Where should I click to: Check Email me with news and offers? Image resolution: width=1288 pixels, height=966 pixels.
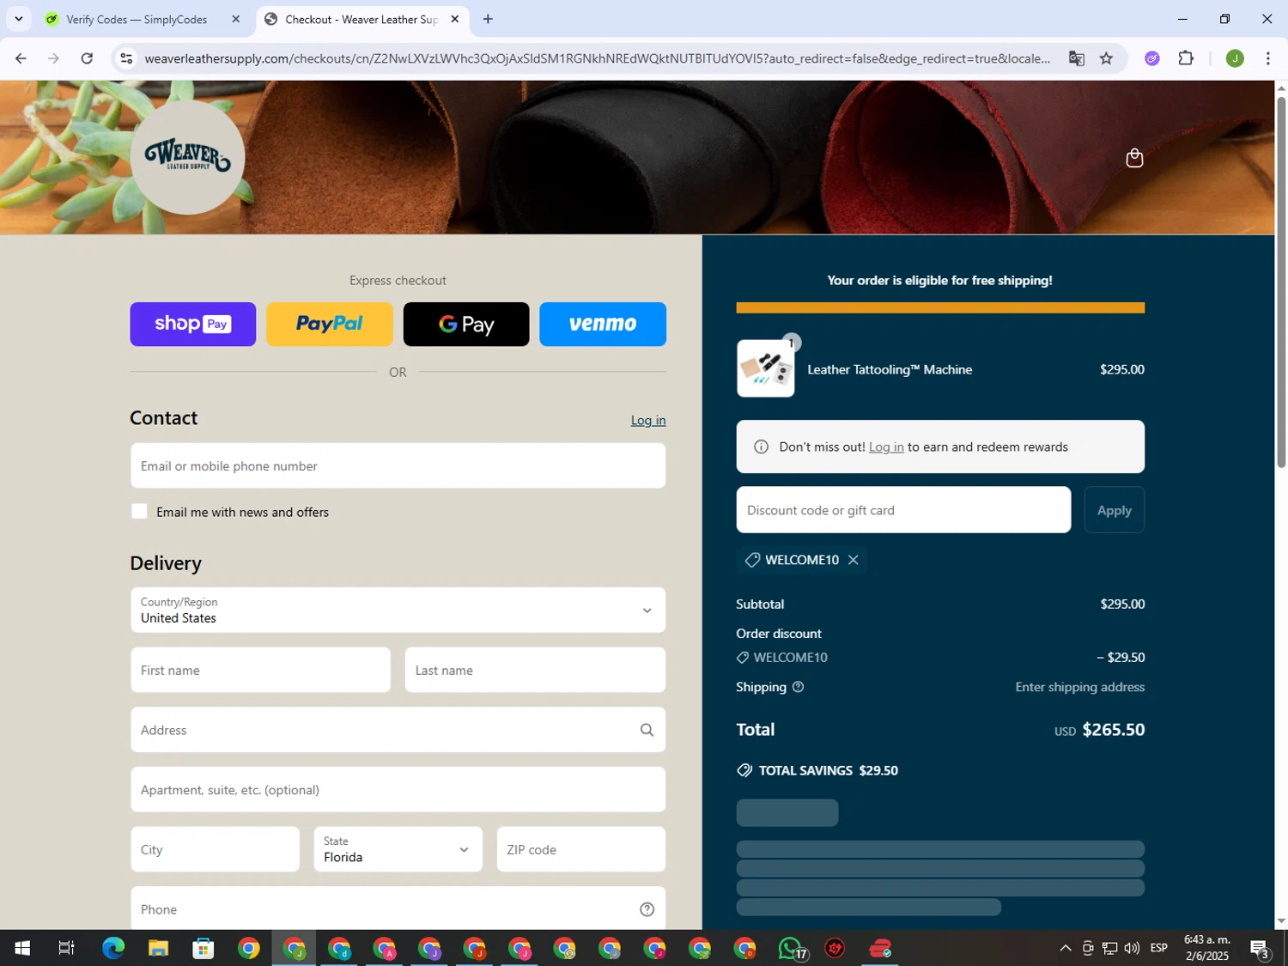pyautogui.click(x=139, y=512)
